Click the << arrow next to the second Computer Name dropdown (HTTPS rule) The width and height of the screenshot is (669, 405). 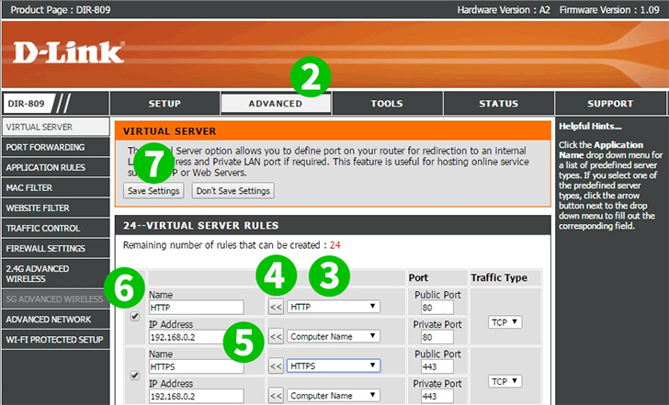coord(276,396)
